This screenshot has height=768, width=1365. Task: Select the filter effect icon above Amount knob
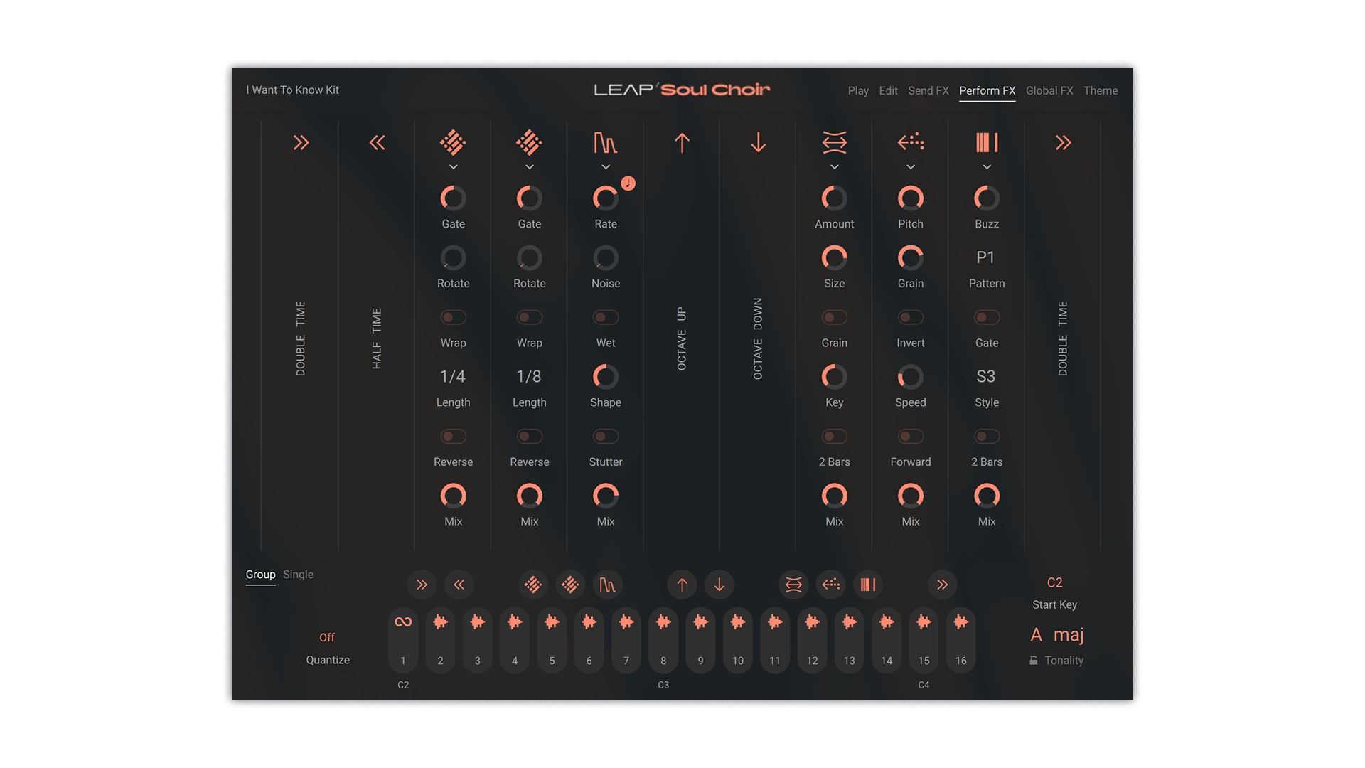point(834,143)
